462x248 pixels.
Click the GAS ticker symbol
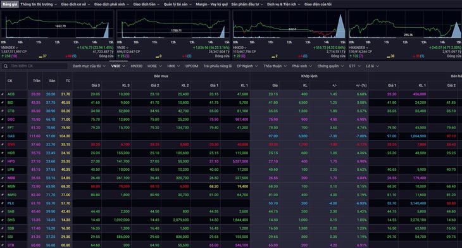[x=11, y=136]
